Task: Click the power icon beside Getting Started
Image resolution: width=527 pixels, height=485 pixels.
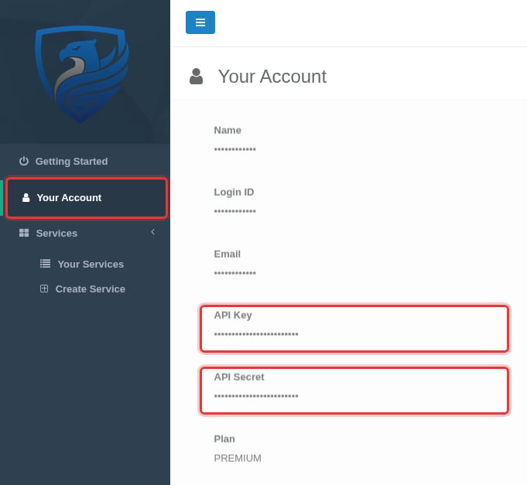Action: click(23, 161)
